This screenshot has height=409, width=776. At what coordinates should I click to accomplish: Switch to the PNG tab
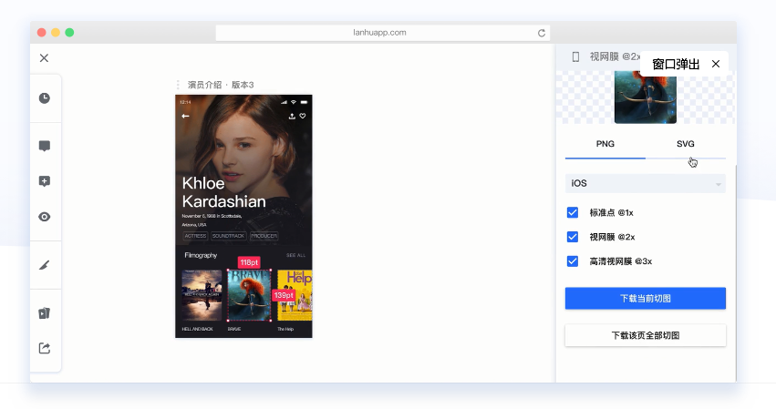point(605,144)
